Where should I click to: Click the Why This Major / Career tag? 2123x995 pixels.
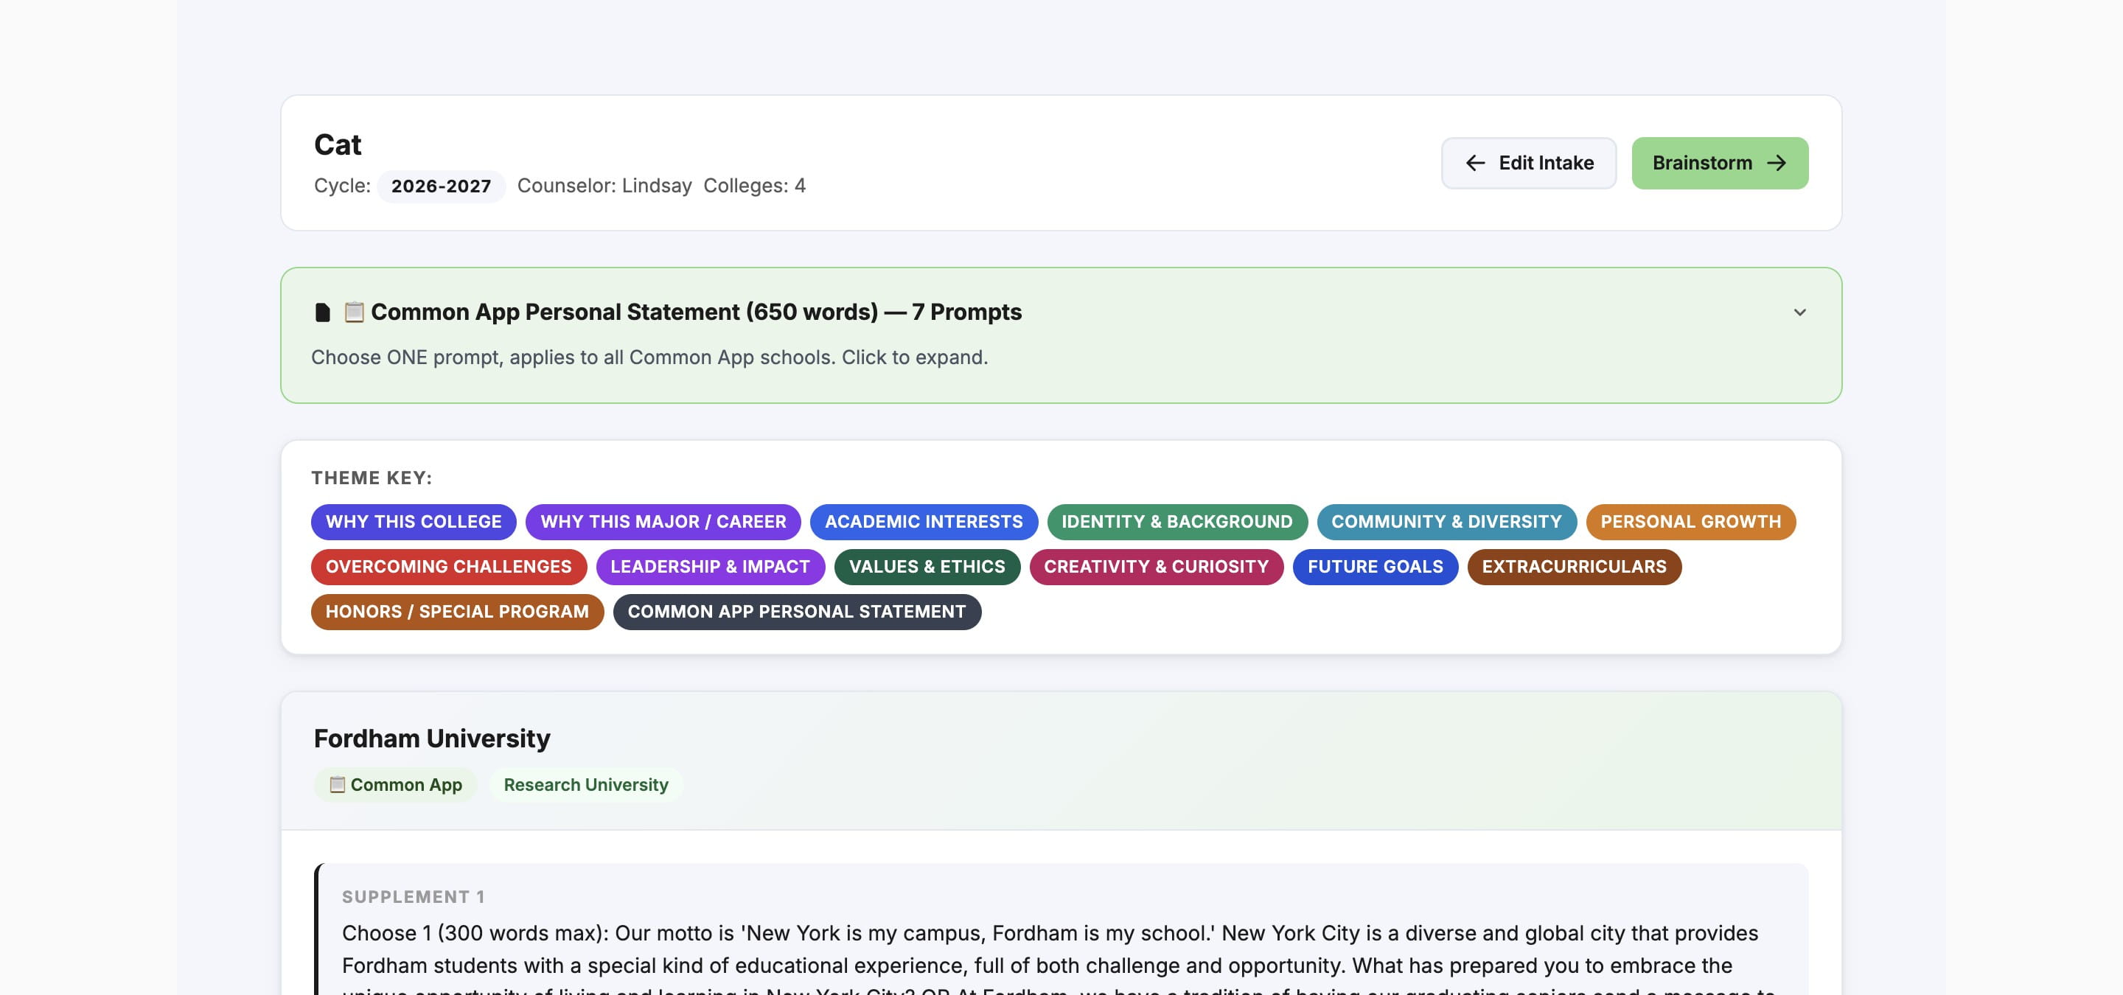(x=663, y=523)
